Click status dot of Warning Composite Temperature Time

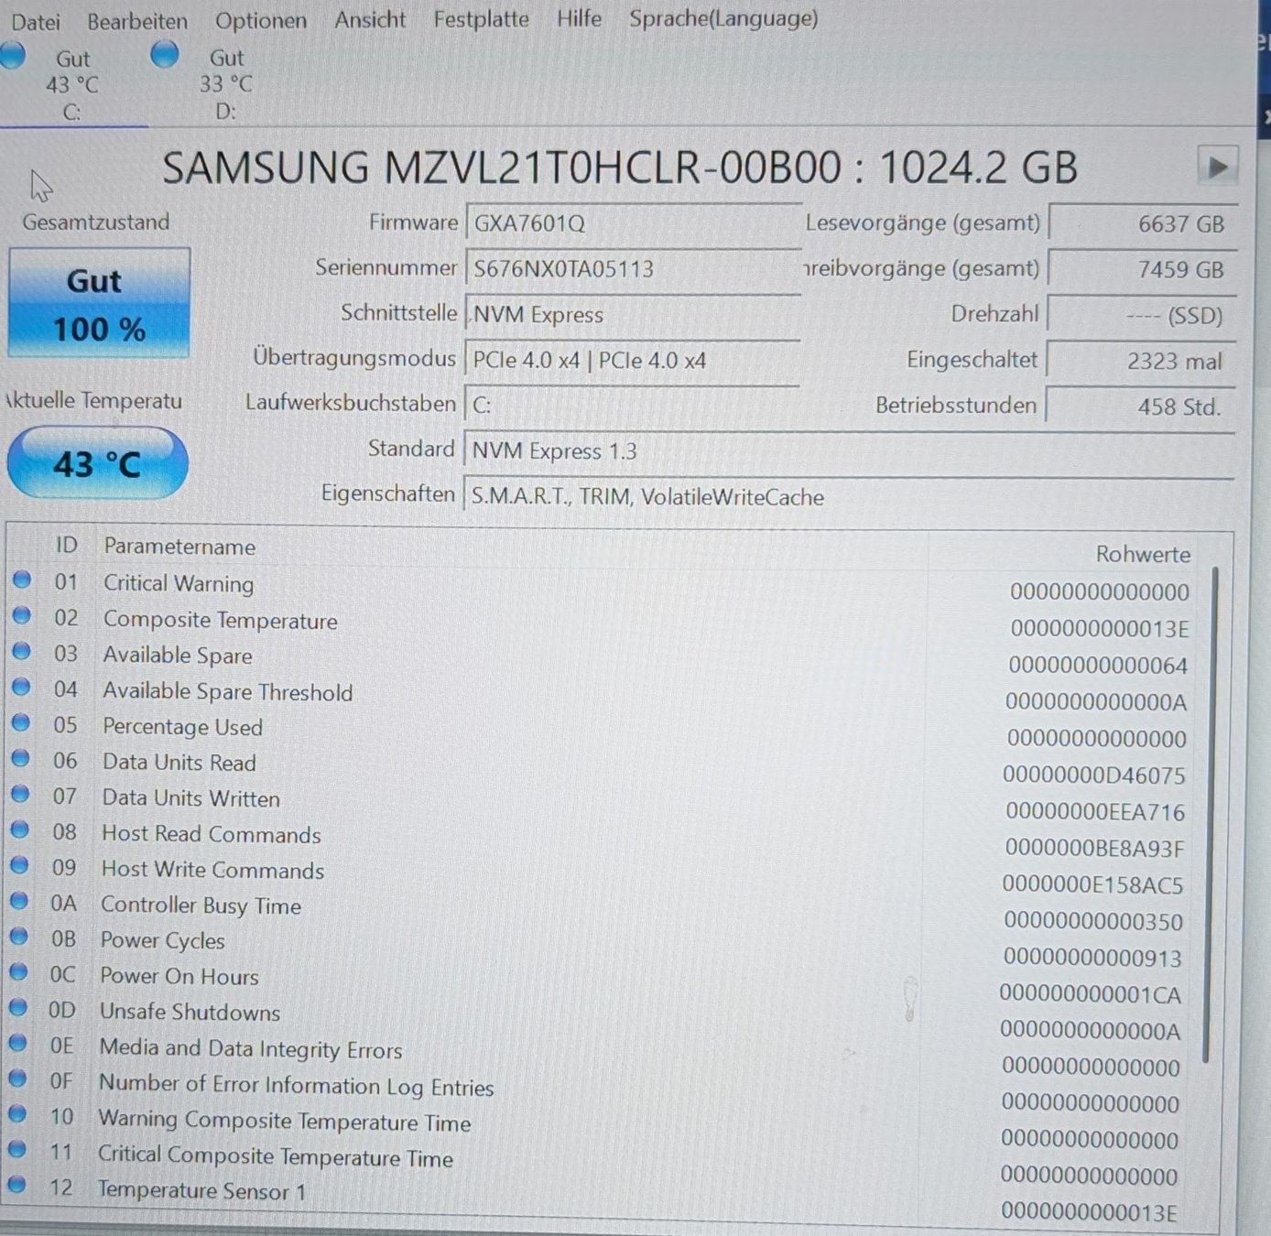(17, 1113)
